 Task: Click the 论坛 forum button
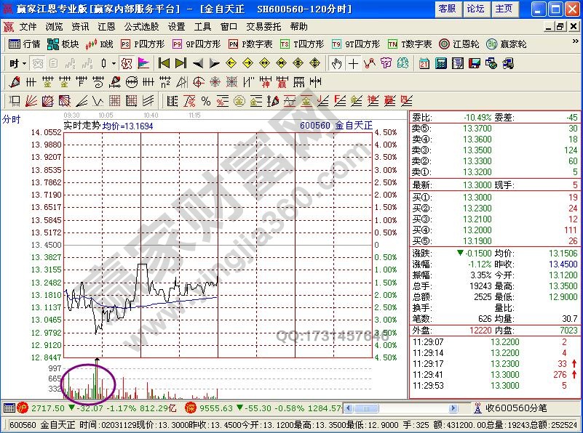click(x=475, y=9)
